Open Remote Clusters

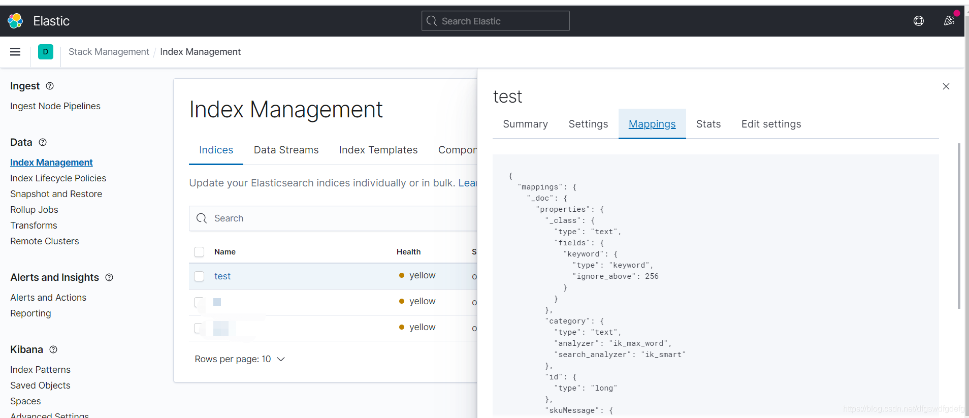tap(45, 241)
